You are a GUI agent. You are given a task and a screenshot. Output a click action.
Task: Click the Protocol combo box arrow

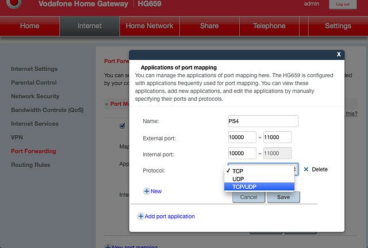pyautogui.click(x=296, y=169)
